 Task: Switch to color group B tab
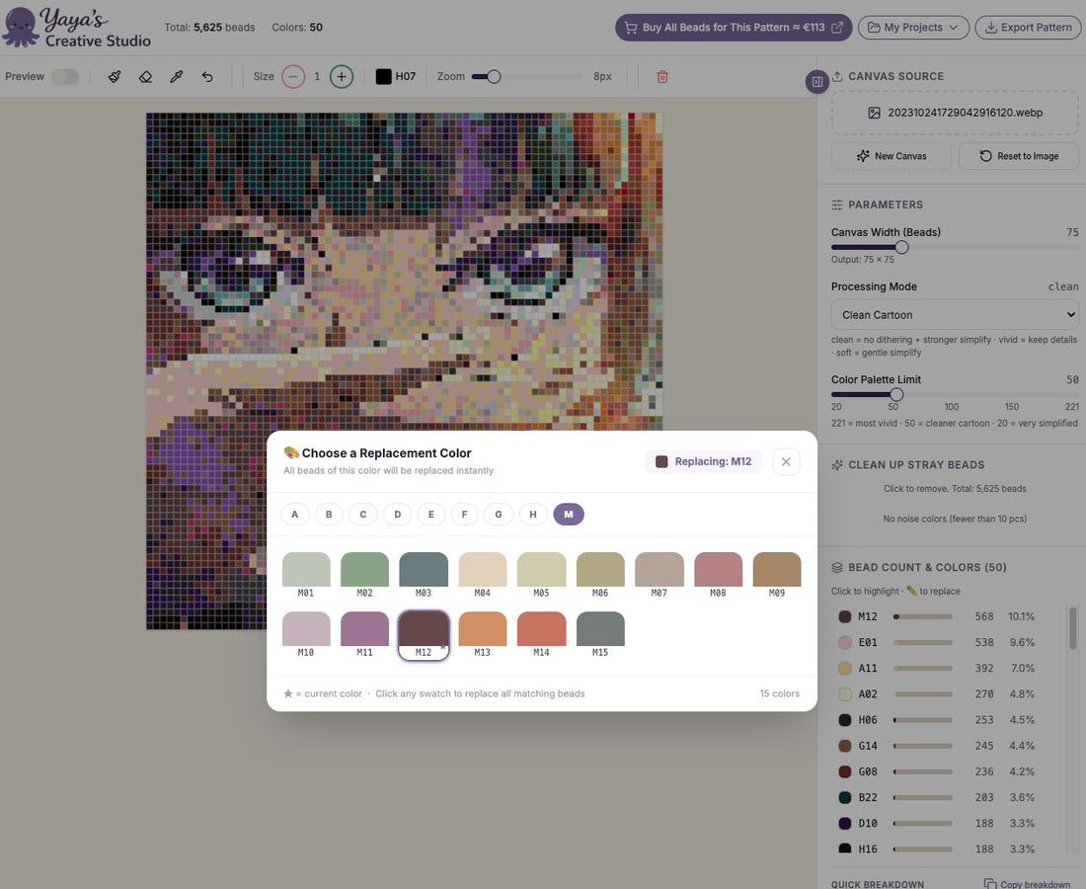(329, 514)
